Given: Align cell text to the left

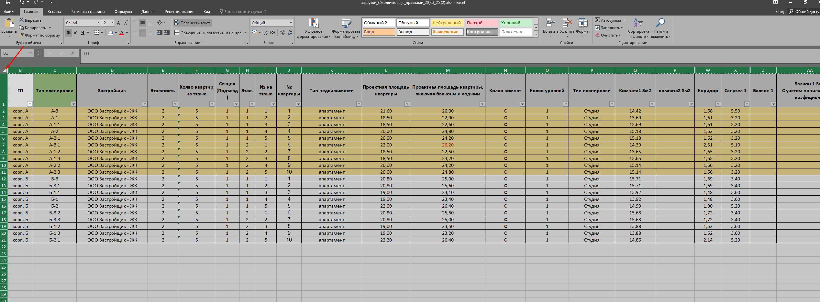Looking at the screenshot, I should 136,33.
